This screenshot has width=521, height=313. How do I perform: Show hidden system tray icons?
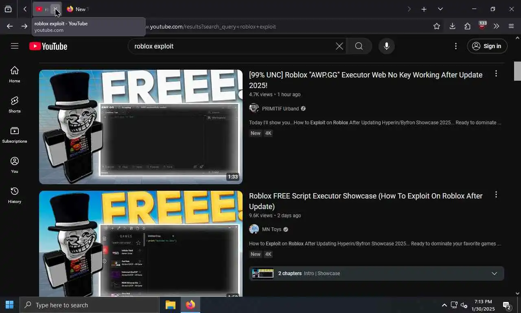tap(444, 305)
